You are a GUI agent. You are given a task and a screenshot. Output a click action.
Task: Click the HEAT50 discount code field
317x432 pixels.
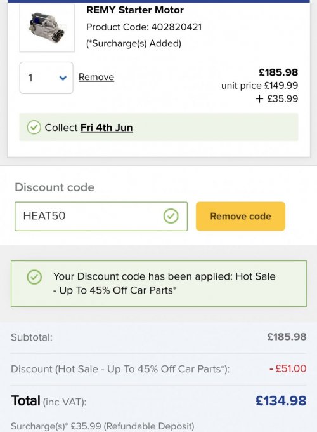101,216
